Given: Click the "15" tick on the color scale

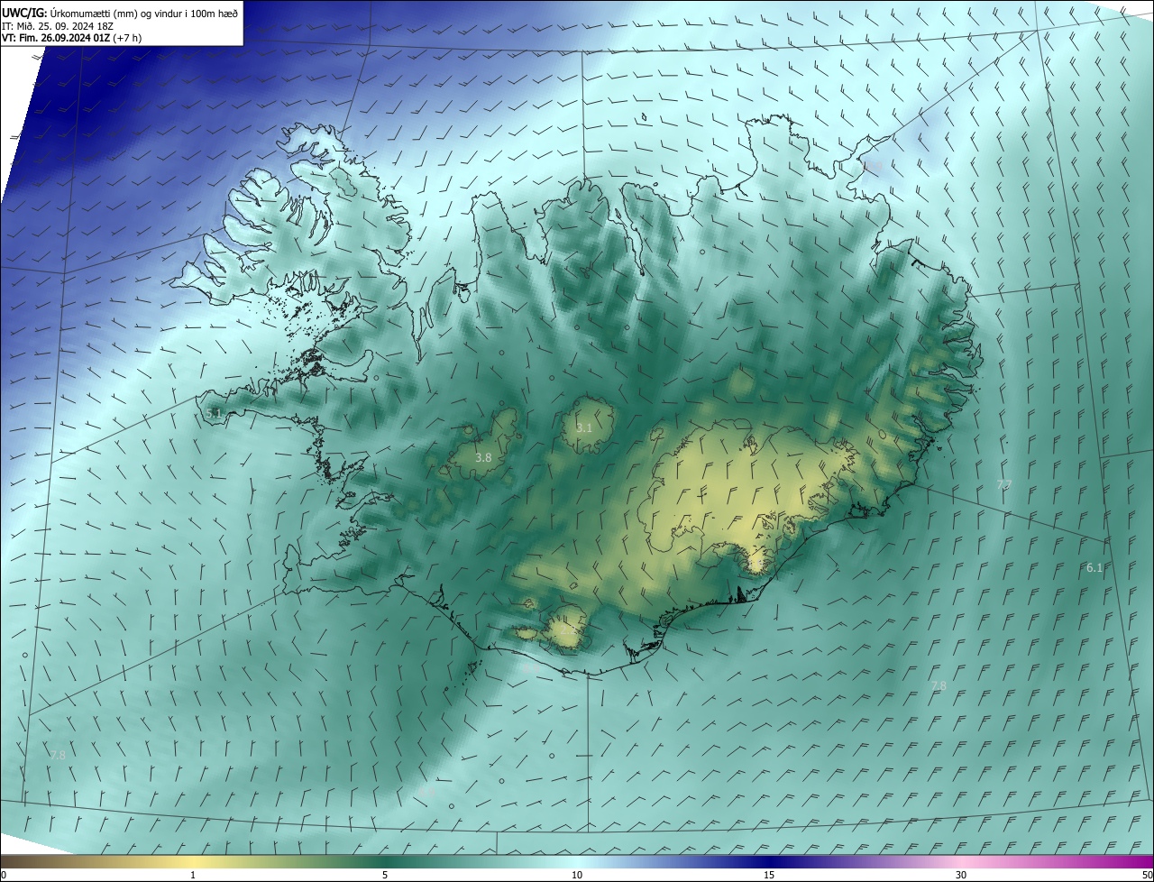Looking at the screenshot, I should [x=769, y=875].
